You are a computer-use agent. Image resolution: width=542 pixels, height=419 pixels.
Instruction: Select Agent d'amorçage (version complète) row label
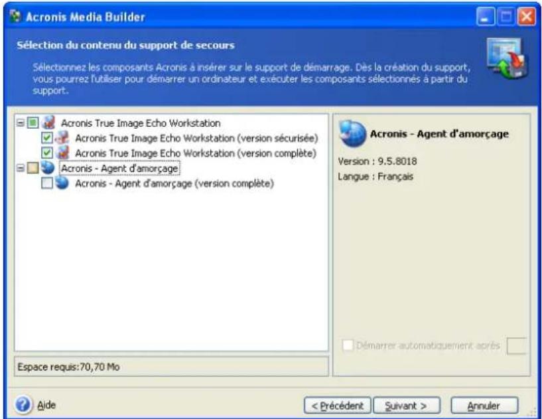[x=174, y=183]
